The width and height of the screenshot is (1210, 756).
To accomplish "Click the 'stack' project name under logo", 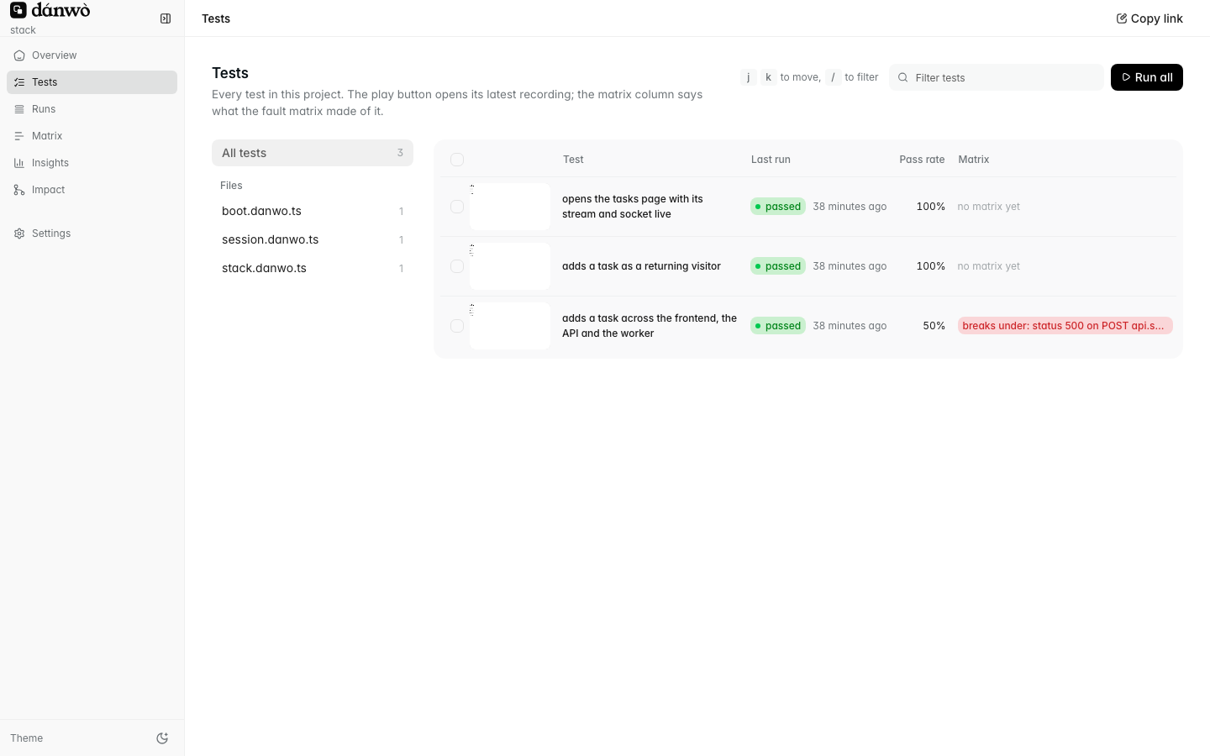I will click(x=23, y=30).
